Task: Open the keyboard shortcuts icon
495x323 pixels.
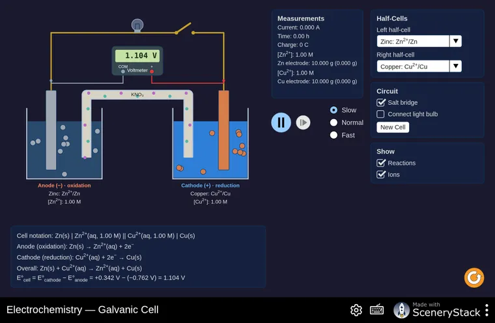Action: [376, 310]
